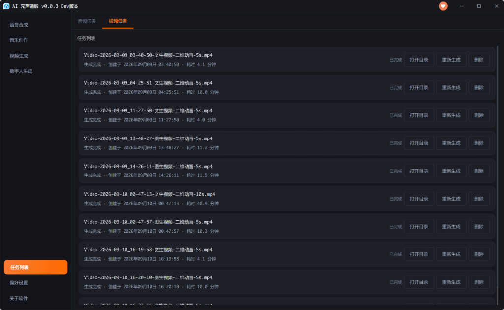Click the app logo icon in title bar
The width and height of the screenshot is (504, 310).
pos(6,6)
